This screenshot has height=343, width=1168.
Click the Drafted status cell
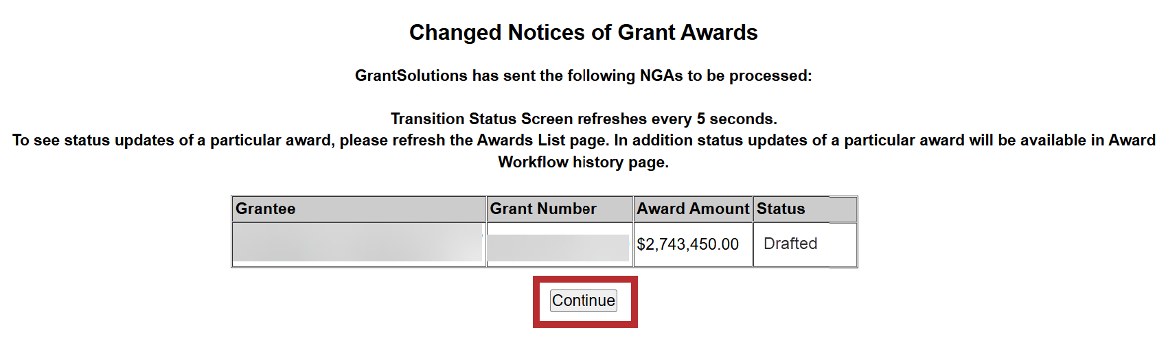tap(790, 244)
